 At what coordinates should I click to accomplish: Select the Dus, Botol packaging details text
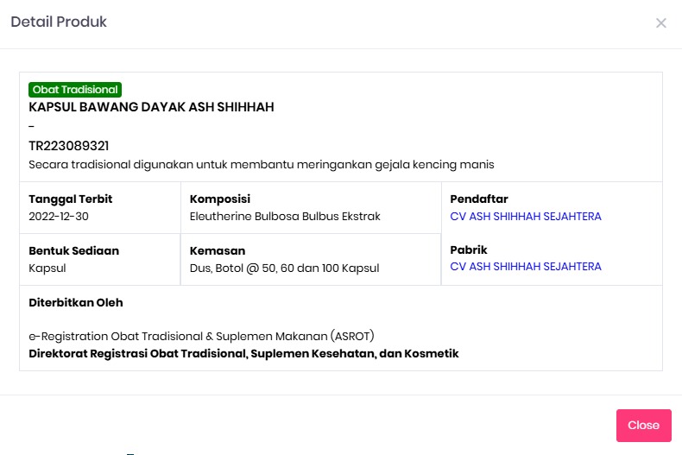(284, 269)
